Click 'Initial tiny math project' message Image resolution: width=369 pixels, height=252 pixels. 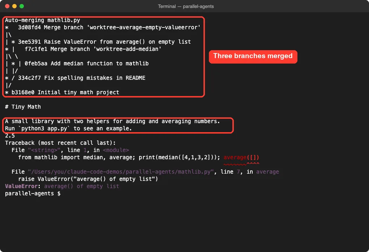(78, 92)
